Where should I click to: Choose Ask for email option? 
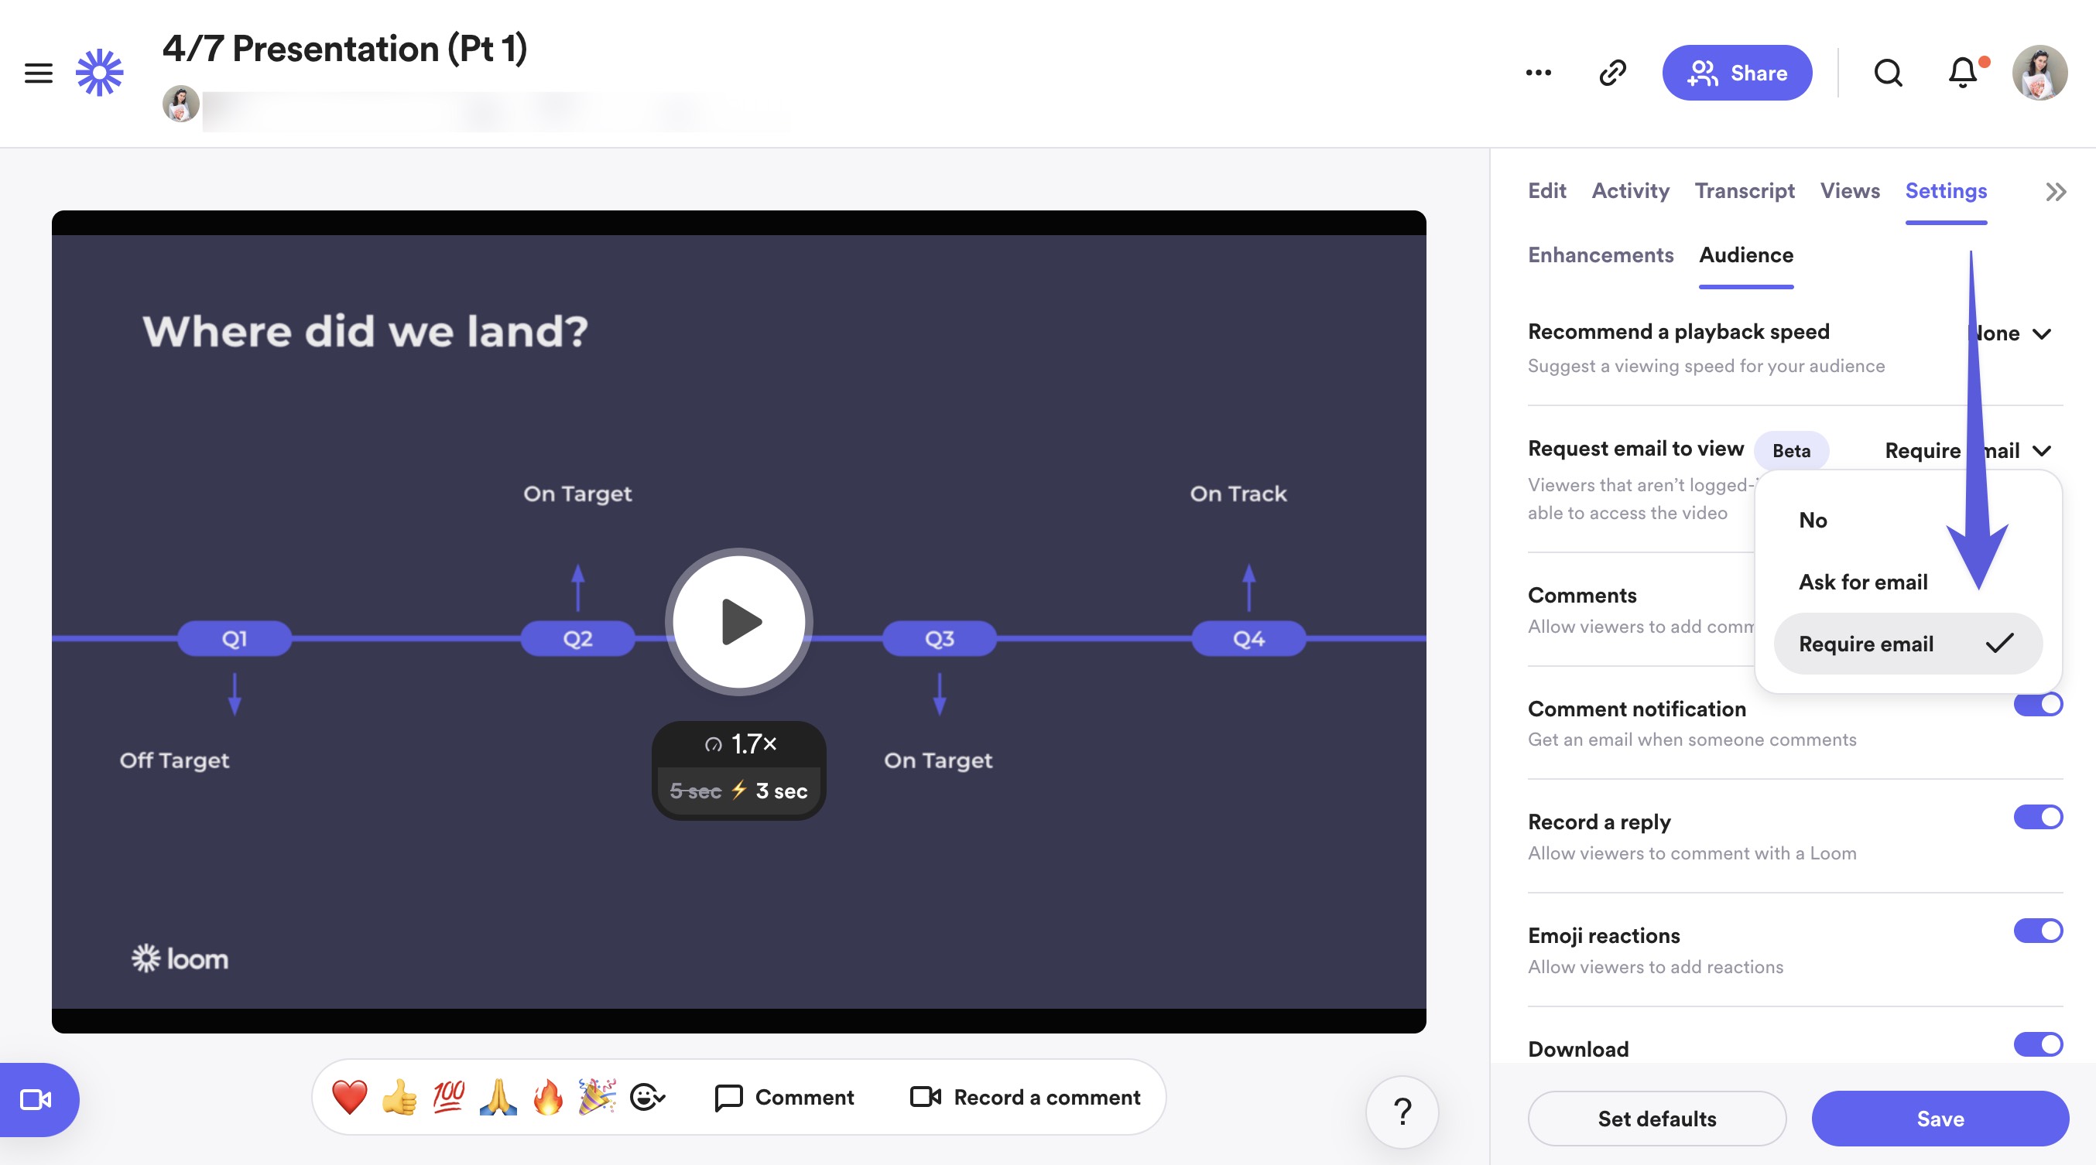tap(1862, 582)
